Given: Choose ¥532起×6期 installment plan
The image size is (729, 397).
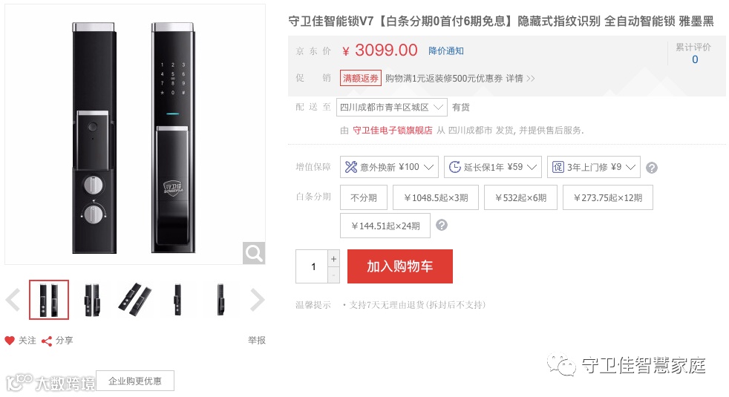Looking at the screenshot, I should pyautogui.click(x=520, y=197).
